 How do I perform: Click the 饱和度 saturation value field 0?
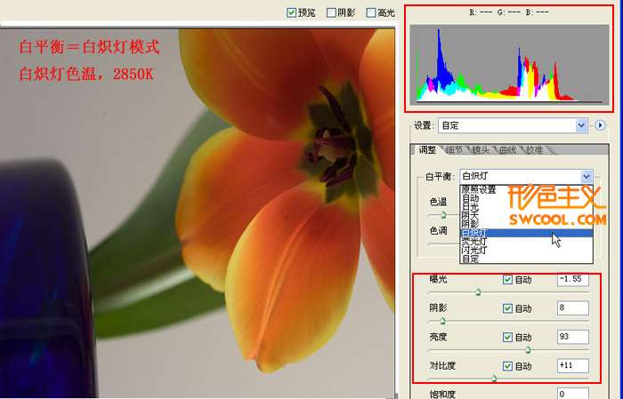[x=573, y=394]
